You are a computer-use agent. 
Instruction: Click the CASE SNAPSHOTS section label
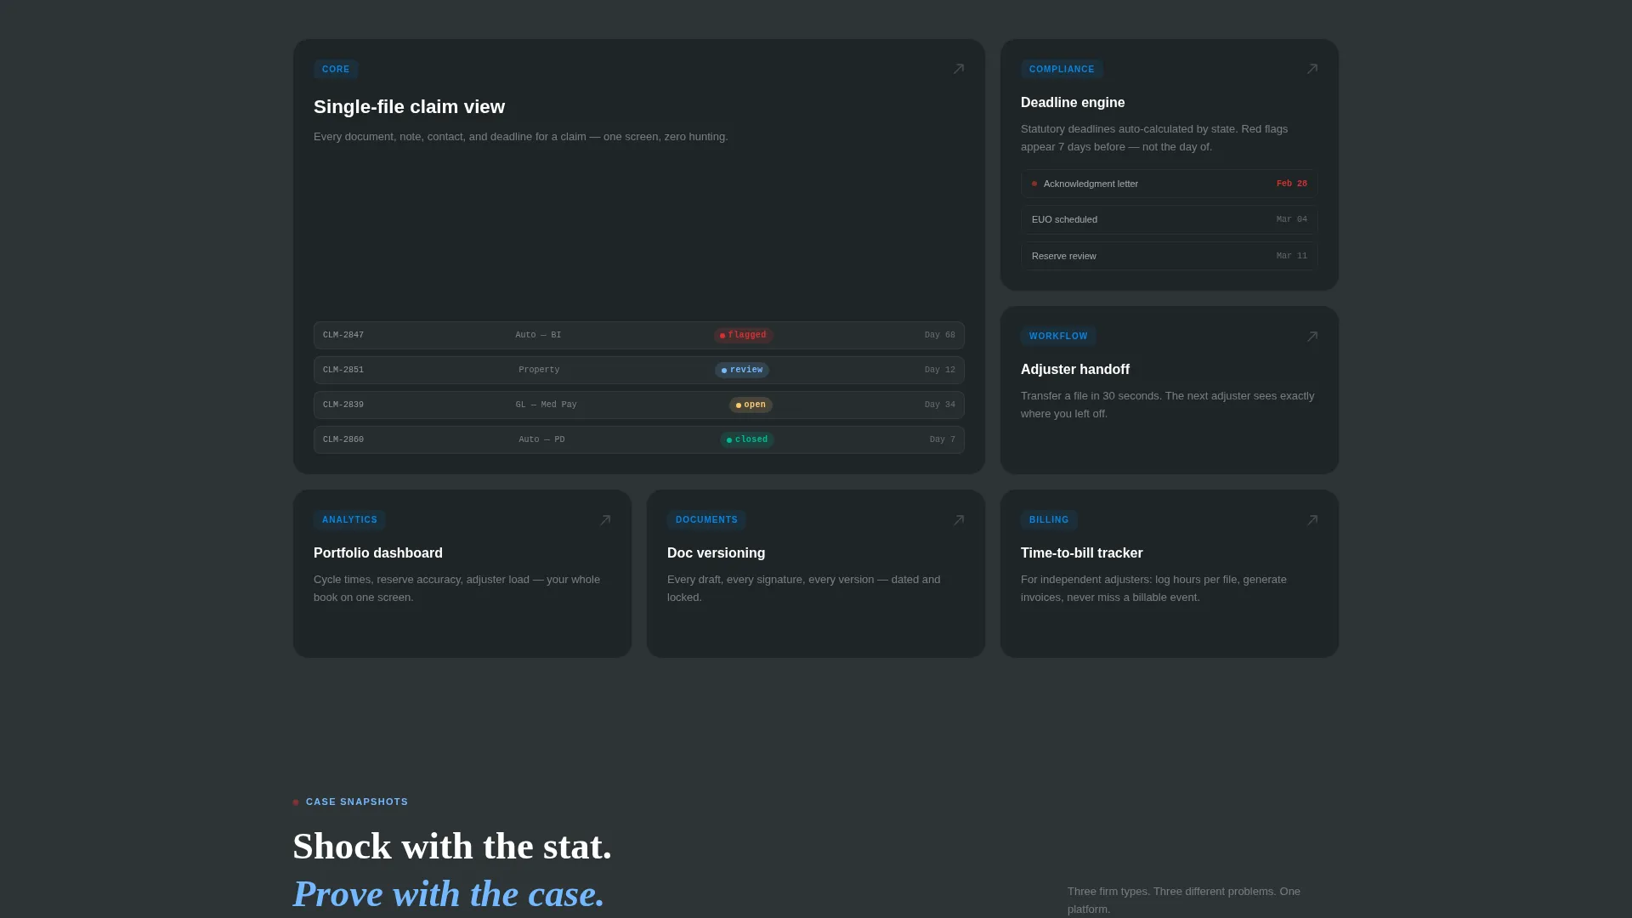[357, 802]
